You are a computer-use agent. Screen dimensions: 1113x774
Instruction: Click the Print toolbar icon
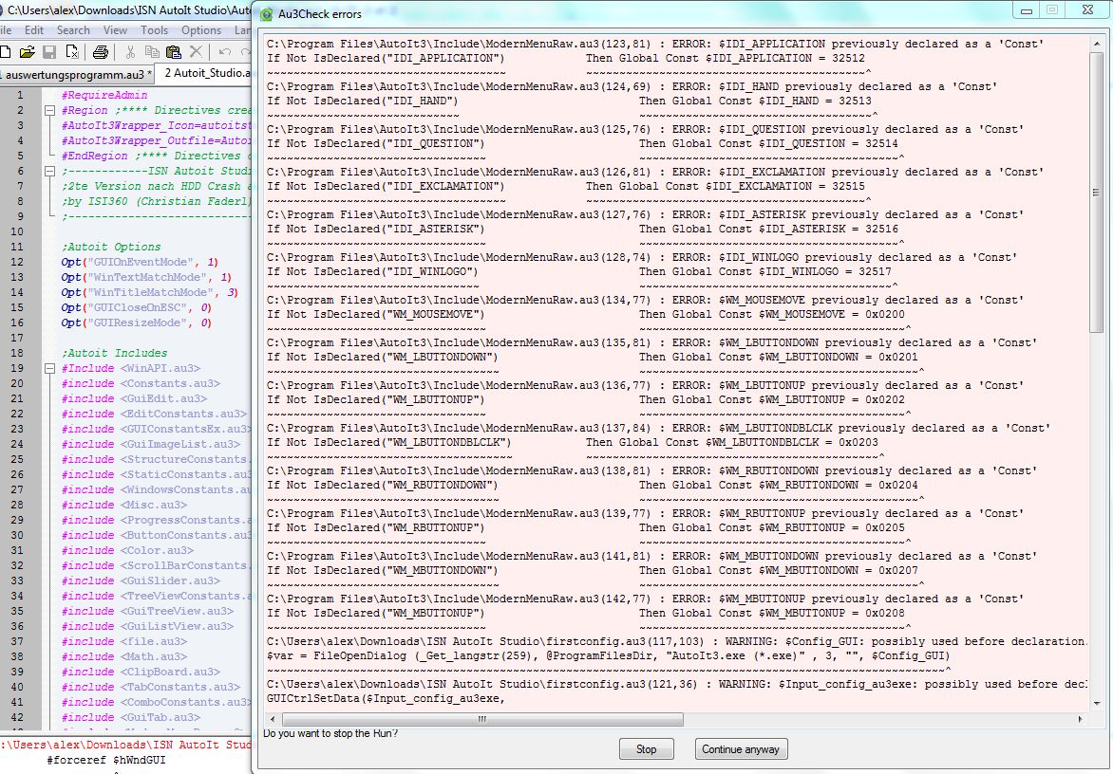[101, 52]
